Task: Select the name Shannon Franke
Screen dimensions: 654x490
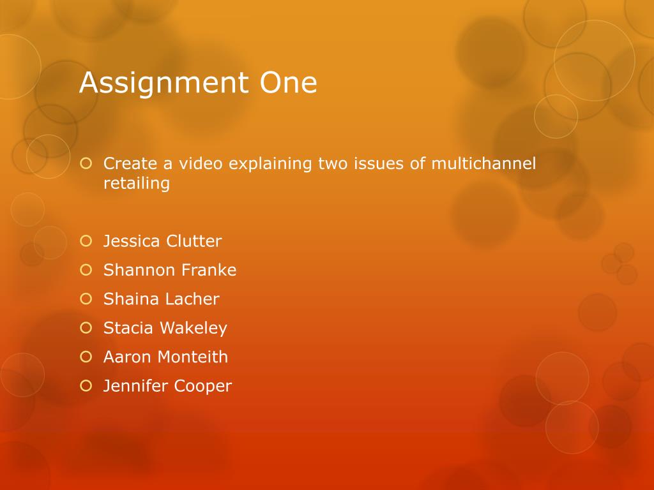Action: (x=170, y=270)
